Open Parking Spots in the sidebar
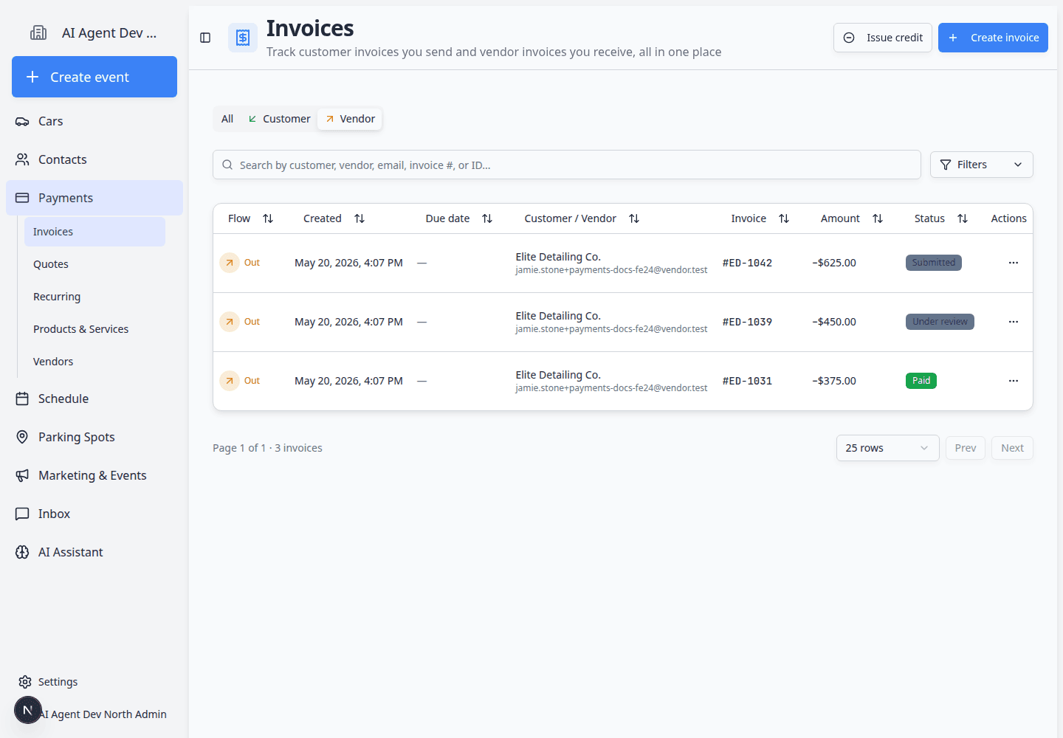Image resolution: width=1063 pixels, height=738 pixels. tap(94, 437)
